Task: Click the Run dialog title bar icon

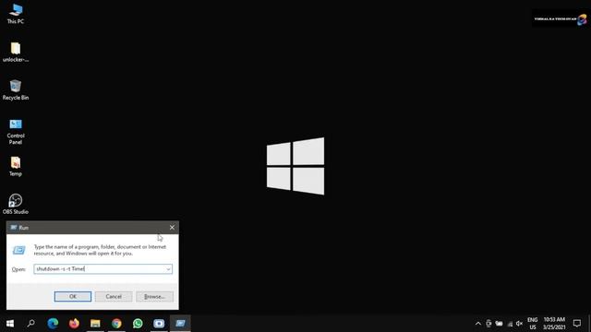Action: point(14,228)
